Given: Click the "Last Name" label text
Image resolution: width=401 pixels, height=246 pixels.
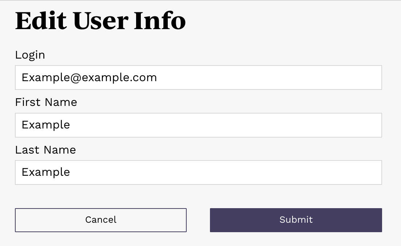Looking at the screenshot, I should [45, 150].
